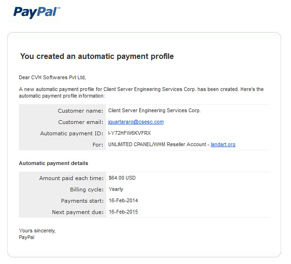Click the Next payment due label
291x264 pixels.
(x=78, y=212)
